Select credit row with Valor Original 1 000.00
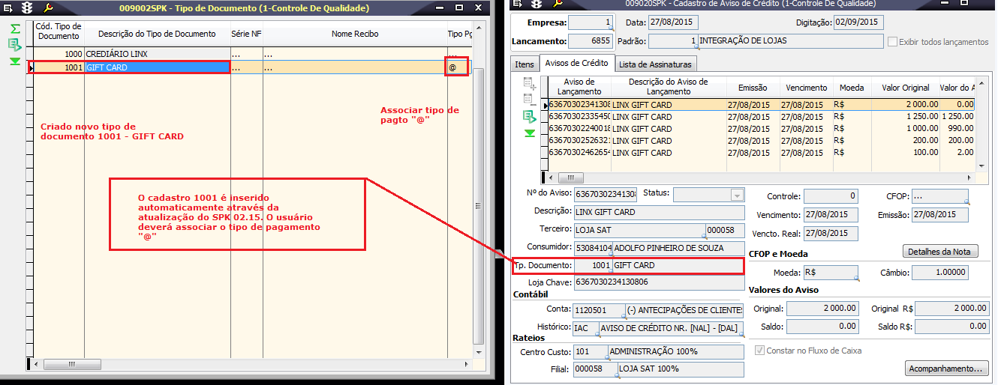Screen dimensions: 1004x385 pos(761,129)
